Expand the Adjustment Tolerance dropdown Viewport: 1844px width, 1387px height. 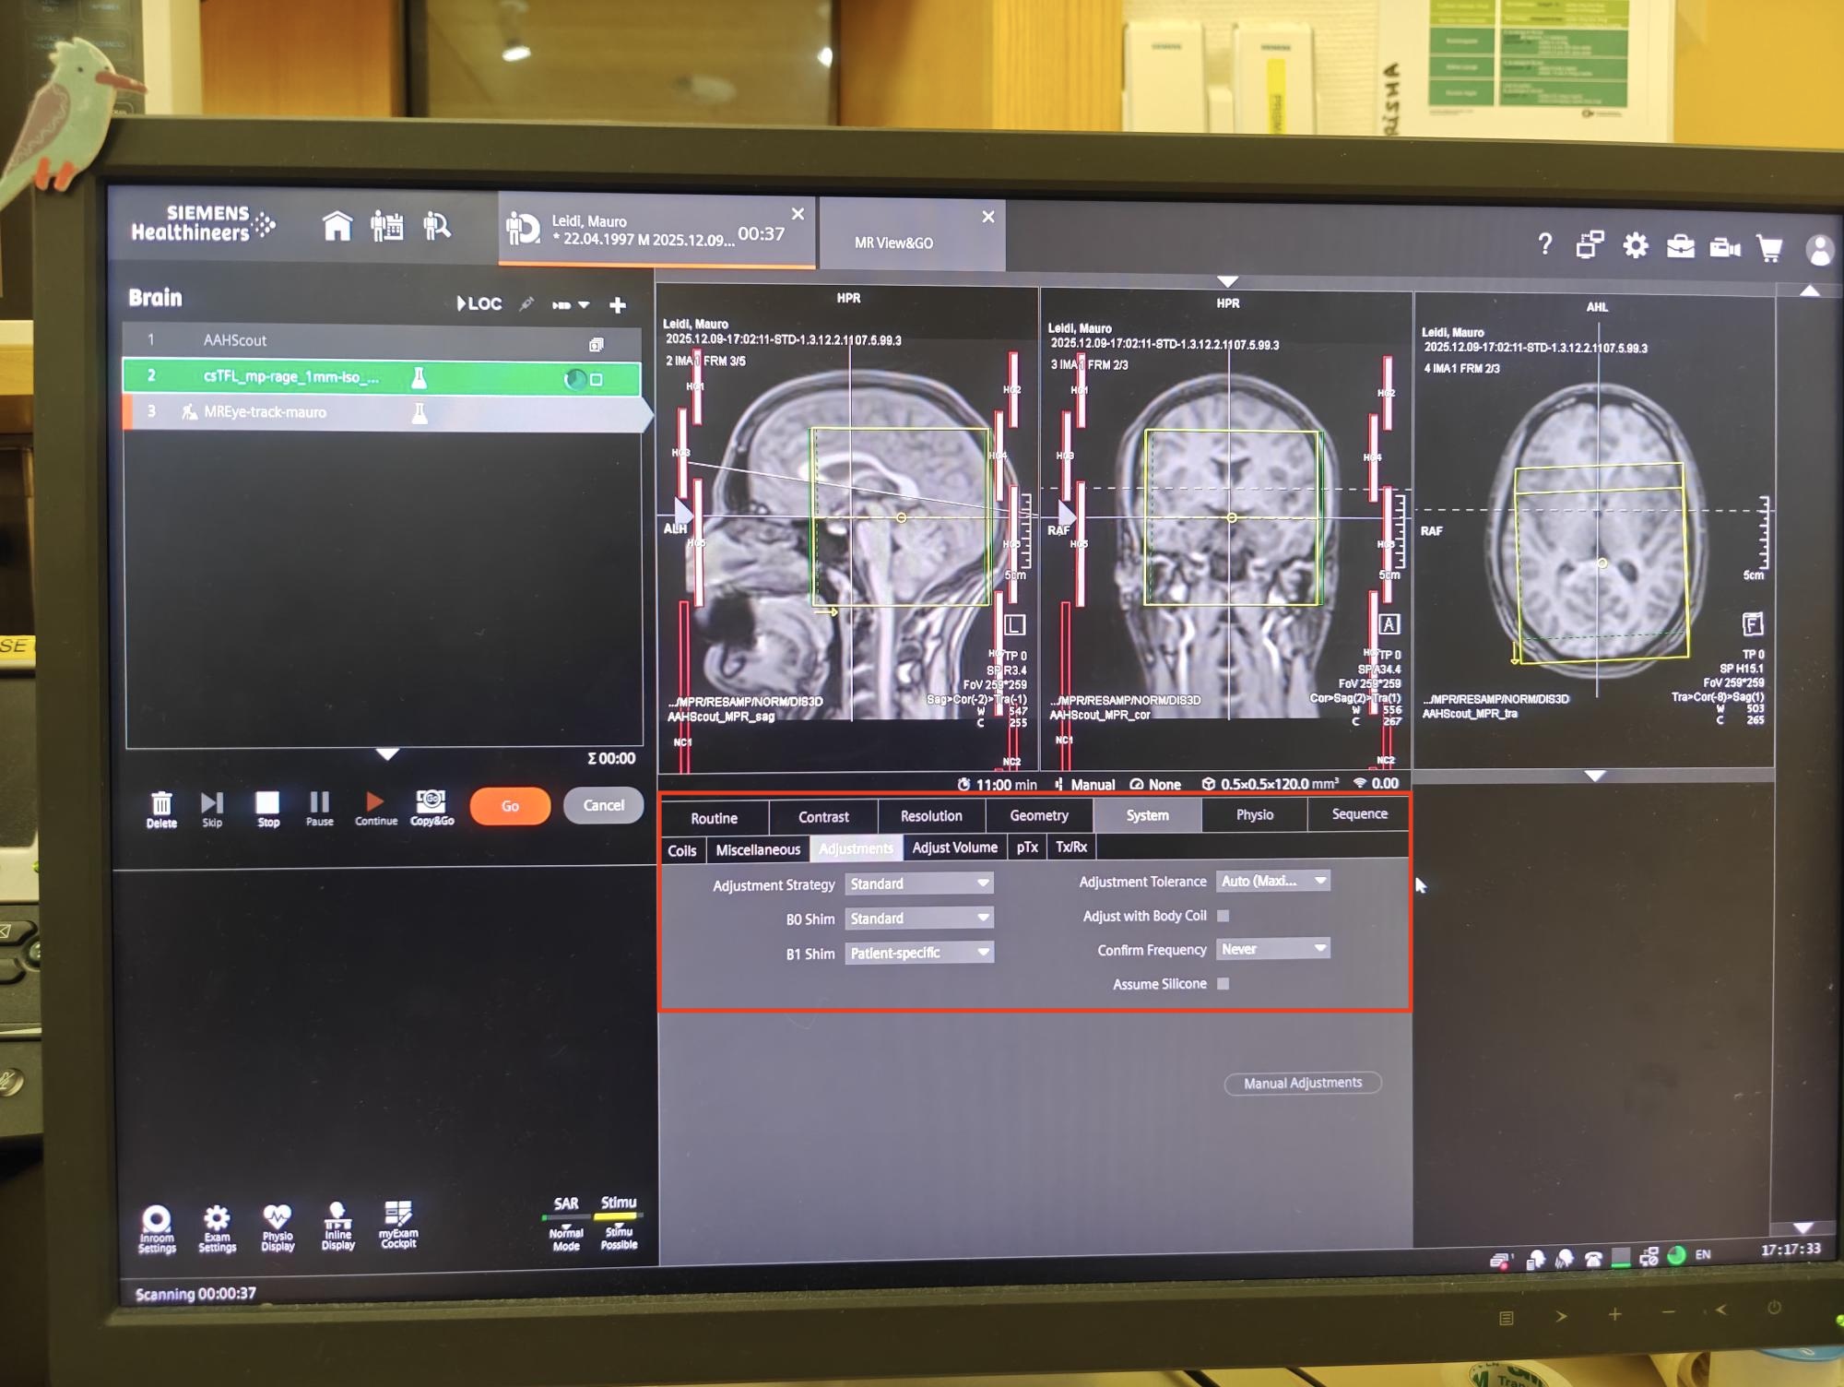click(x=1272, y=881)
